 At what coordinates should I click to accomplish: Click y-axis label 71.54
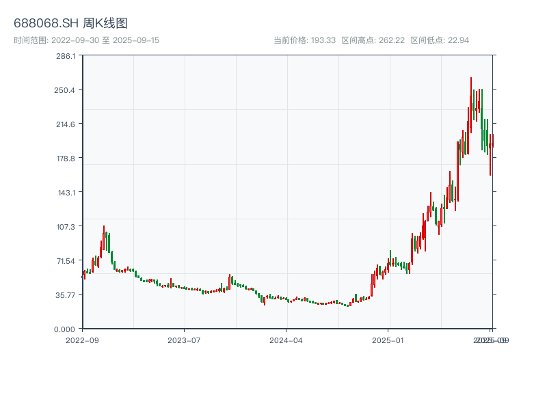pos(66,261)
